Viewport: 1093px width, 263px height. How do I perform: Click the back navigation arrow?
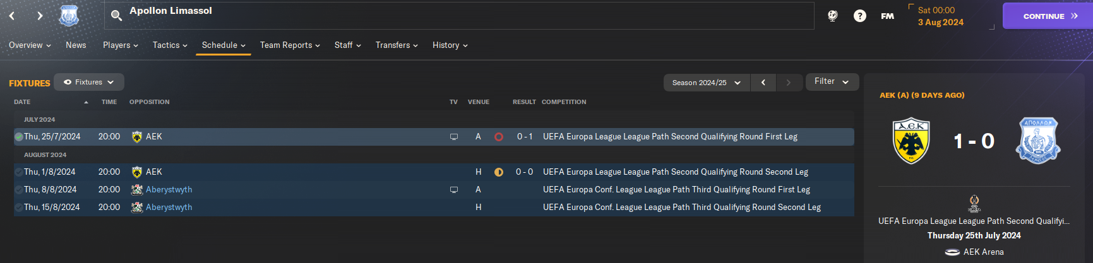click(x=12, y=16)
